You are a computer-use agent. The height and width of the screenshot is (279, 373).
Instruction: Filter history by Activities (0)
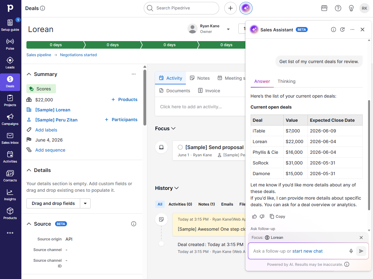pos(180,204)
